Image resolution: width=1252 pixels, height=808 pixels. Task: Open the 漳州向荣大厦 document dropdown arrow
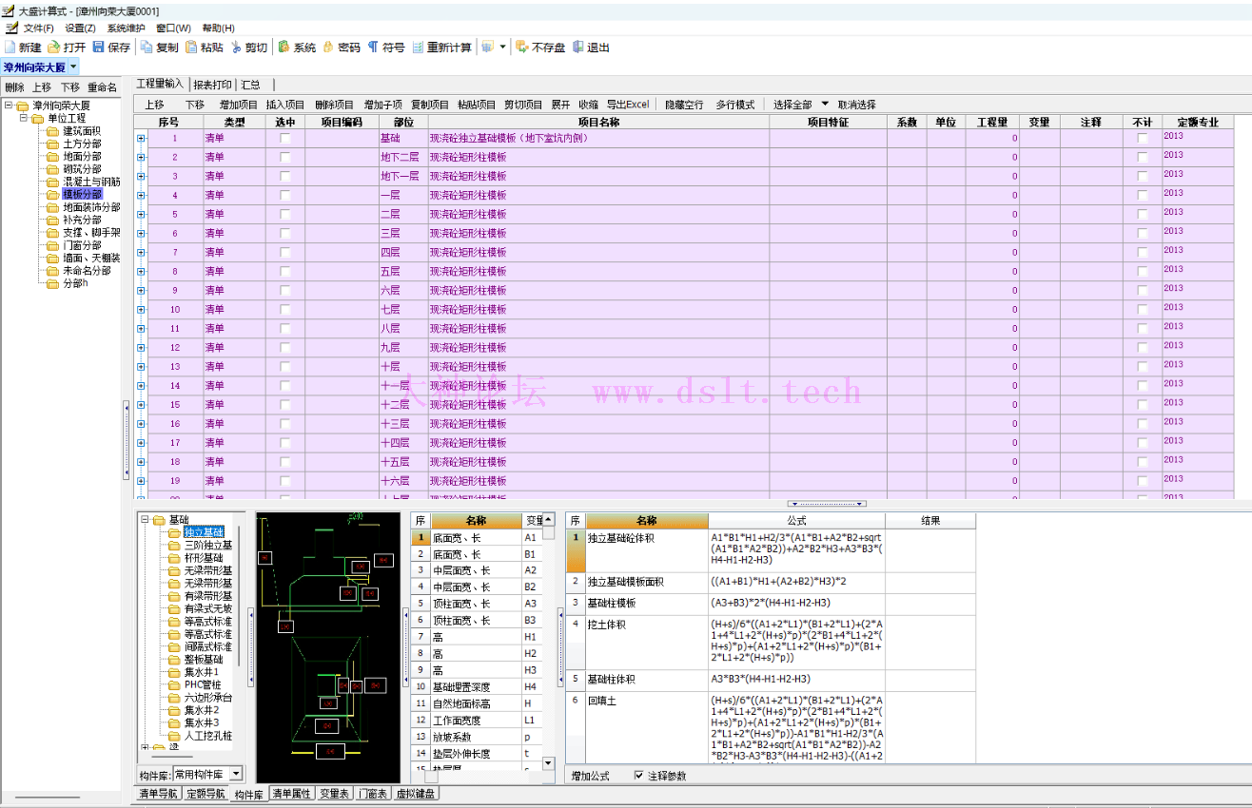[x=74, y=67]
